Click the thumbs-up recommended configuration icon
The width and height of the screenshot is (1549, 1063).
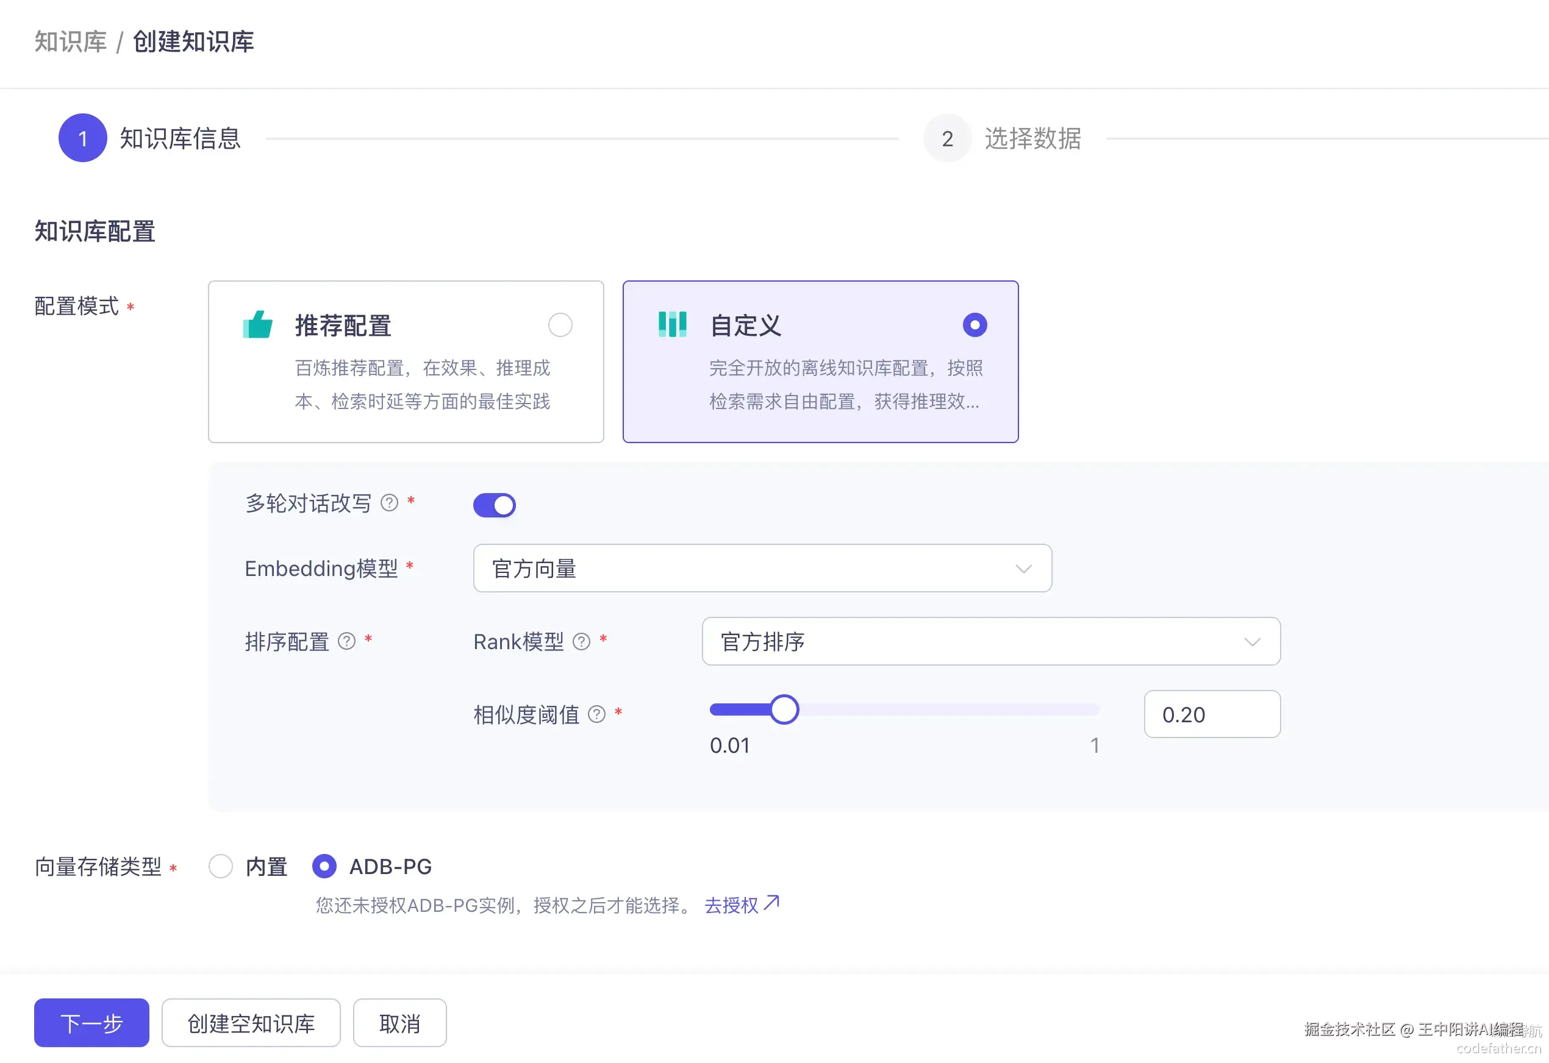point(258,324)
